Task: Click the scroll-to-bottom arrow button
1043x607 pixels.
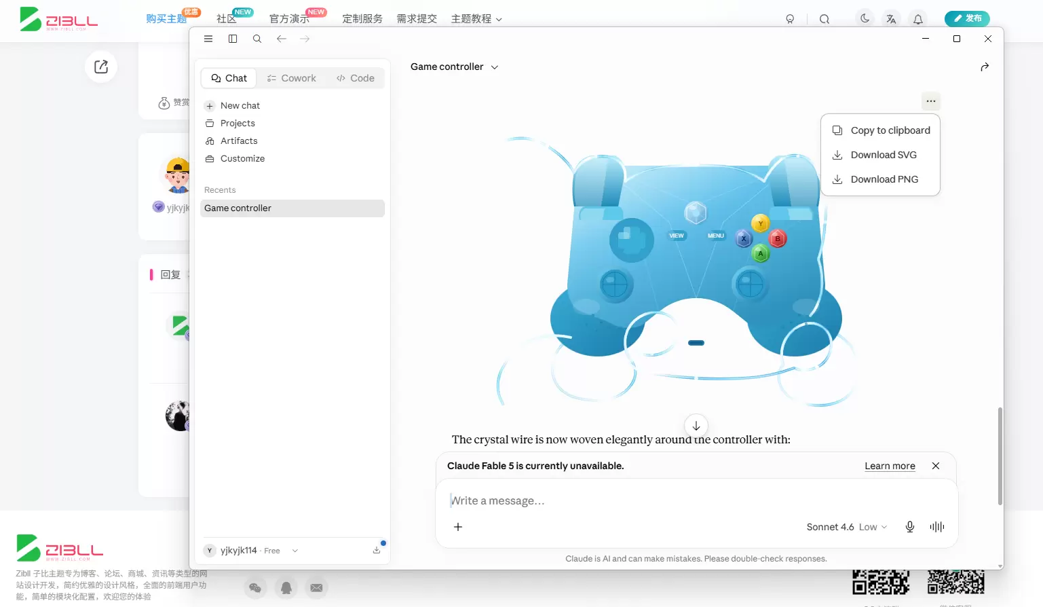Action: [696, 426]
